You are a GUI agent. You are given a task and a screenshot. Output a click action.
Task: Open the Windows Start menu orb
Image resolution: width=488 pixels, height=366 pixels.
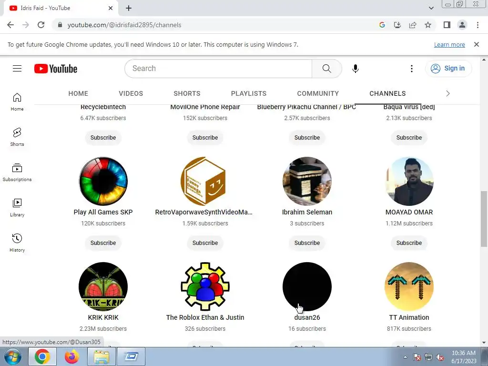click(13, 356)
